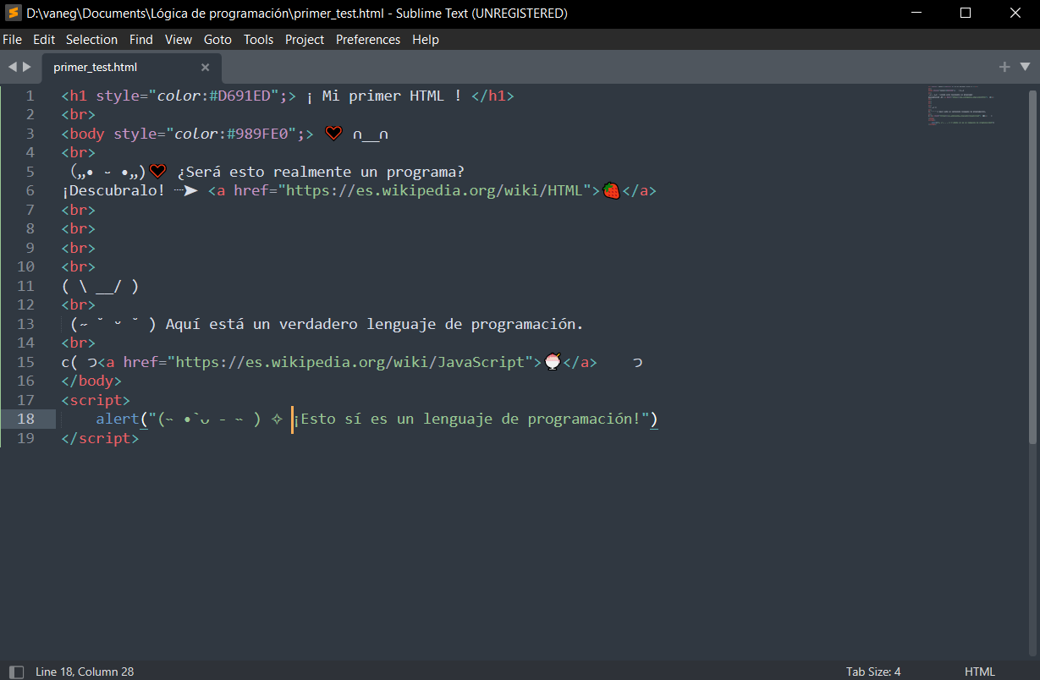Click the color value #D691ED on line 1
The image size is (1040, 680).
tap(240, 96)
